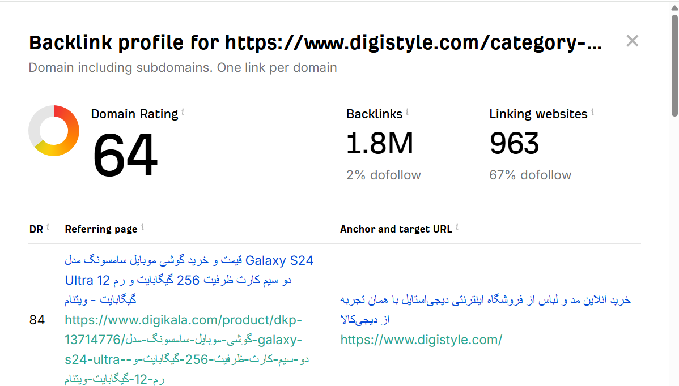Click the Linking websites info icon
This screenshot has width=679, height=386.
click(593, 113)
